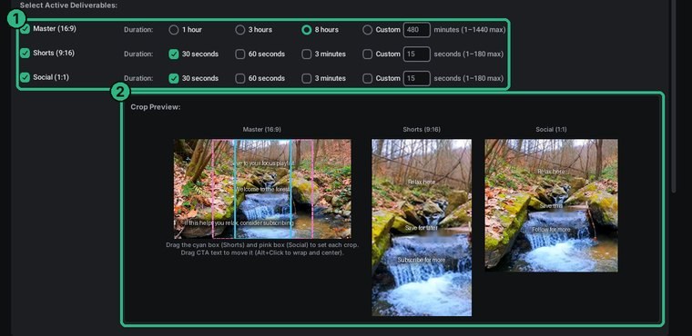Select 1 hour Master duration
Screen dimensions: 692x336
click(x=174, y=30)
